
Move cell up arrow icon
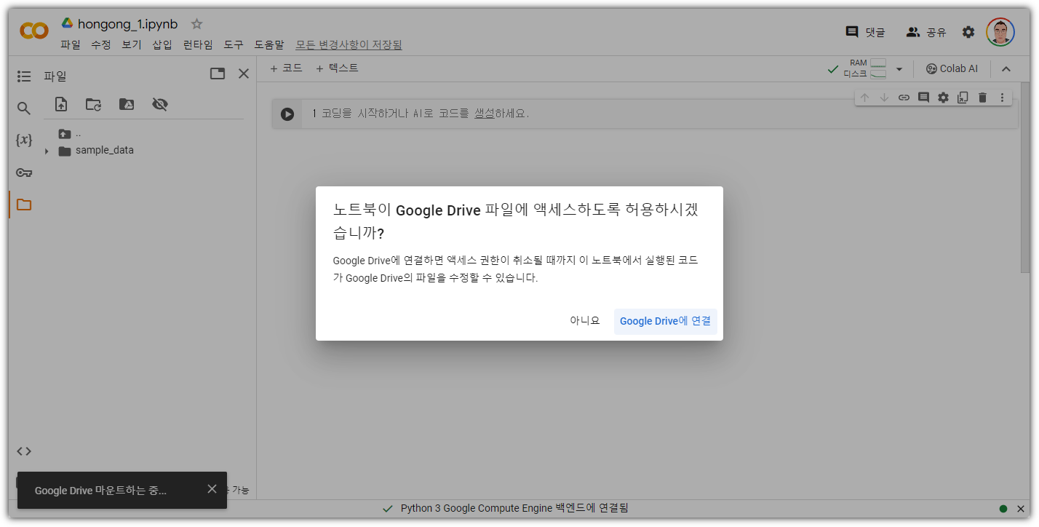click(864, 98)
